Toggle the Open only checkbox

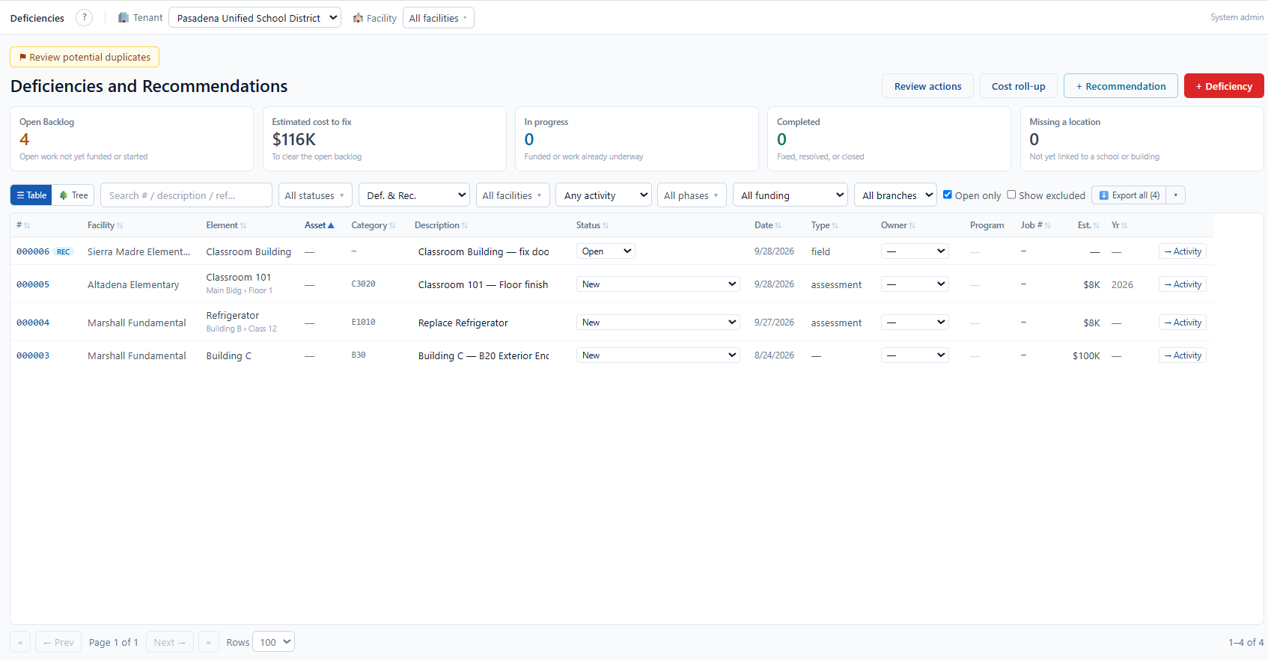[947, 195]
